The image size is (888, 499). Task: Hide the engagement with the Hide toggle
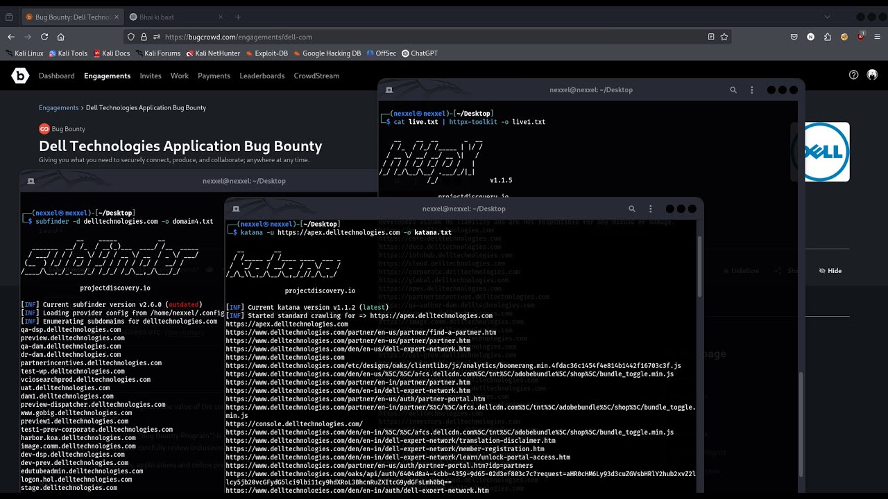830,271
